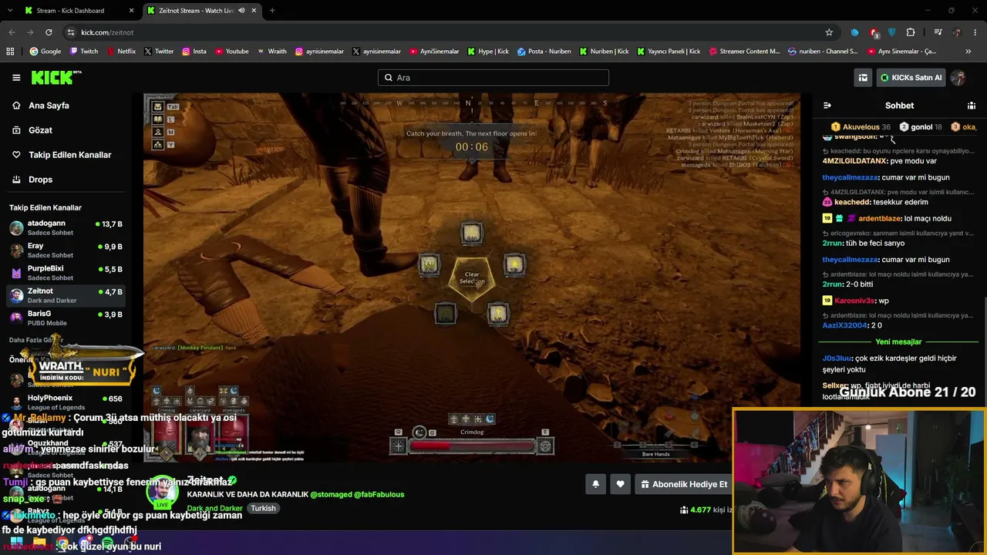The width and height of the screenshot is (987, 555).
Task: Open the Turkish language tag
Action: [263, 509]
